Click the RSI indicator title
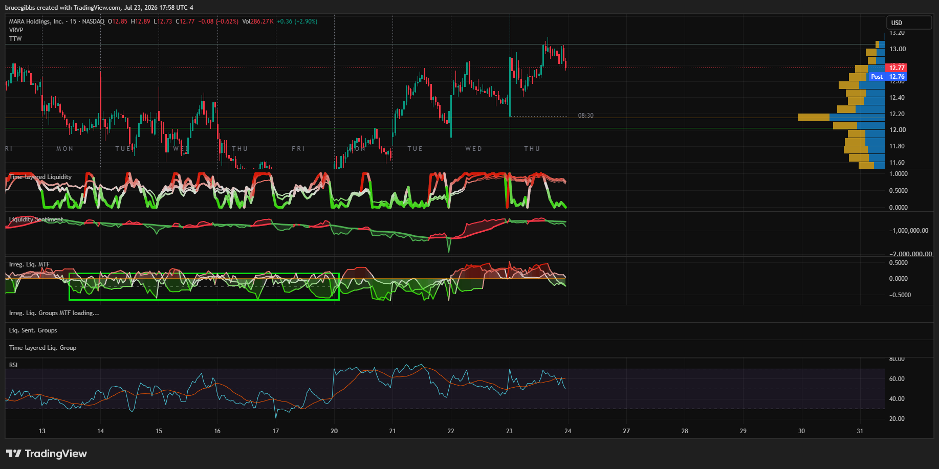The width and height of the screenshot is (939, 469). point(13,365)
